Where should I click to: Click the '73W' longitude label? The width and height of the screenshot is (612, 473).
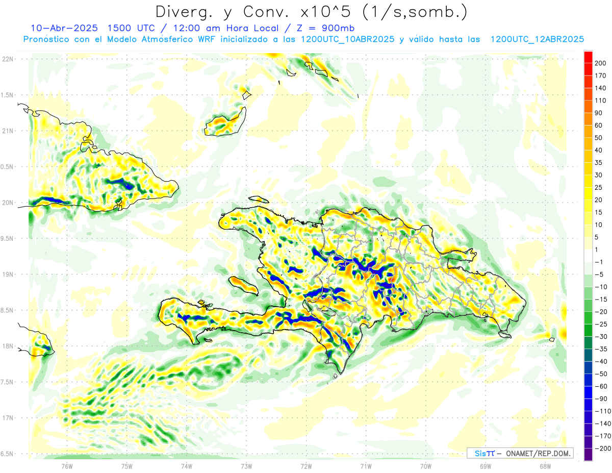click(x=246, y=466)
